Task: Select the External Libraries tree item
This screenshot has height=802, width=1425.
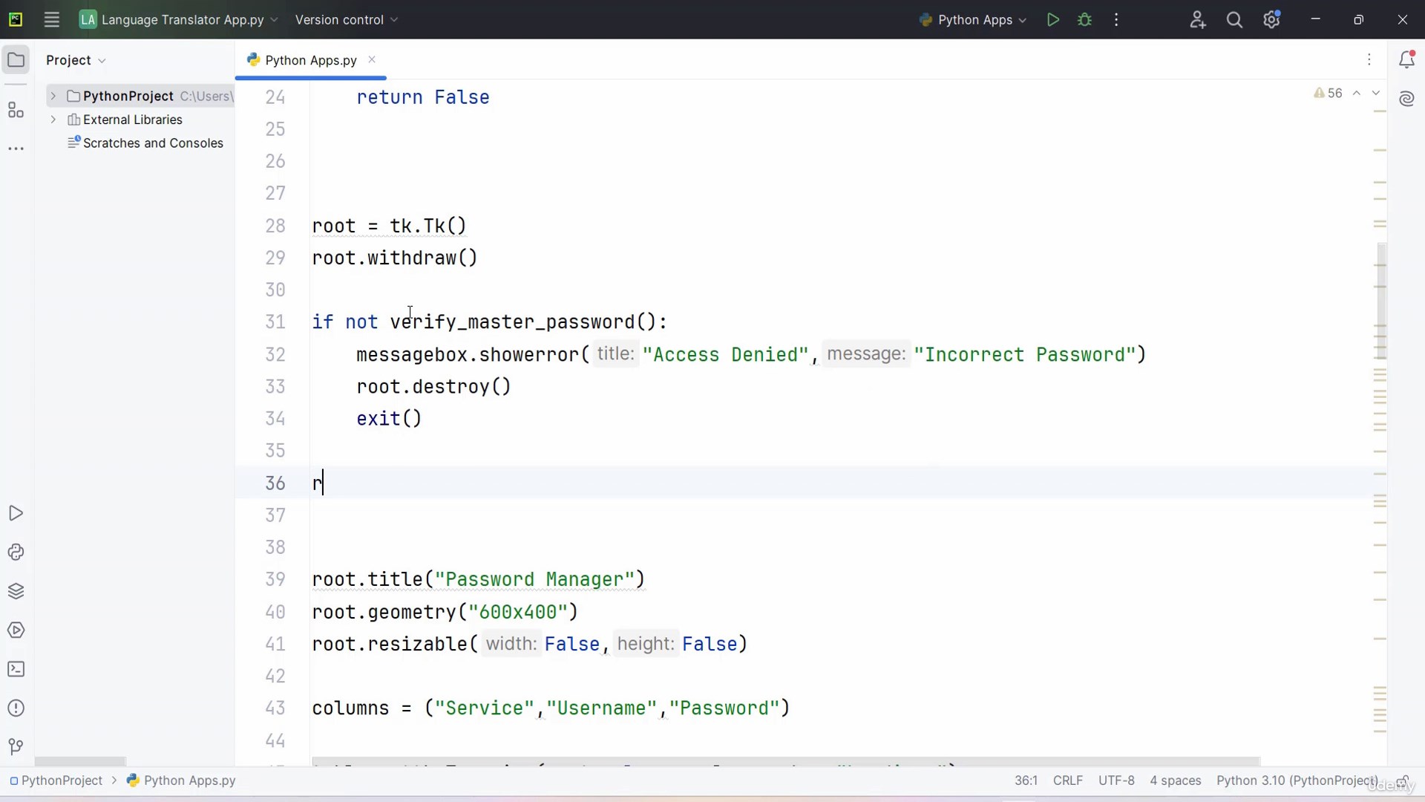Action: 125,120
